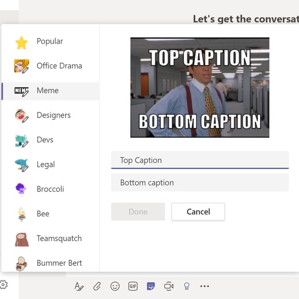Click the Top Caption input field
This screenshot has height=299, width=299.
coord(200,160)
